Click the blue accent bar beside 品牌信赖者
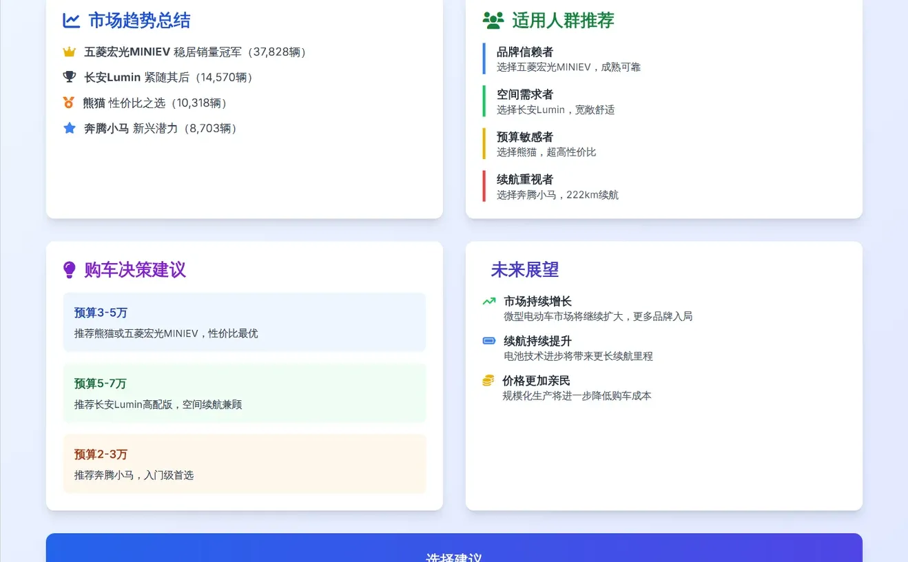The width and height of the screenshot is (908, 562). click(484, 59)
